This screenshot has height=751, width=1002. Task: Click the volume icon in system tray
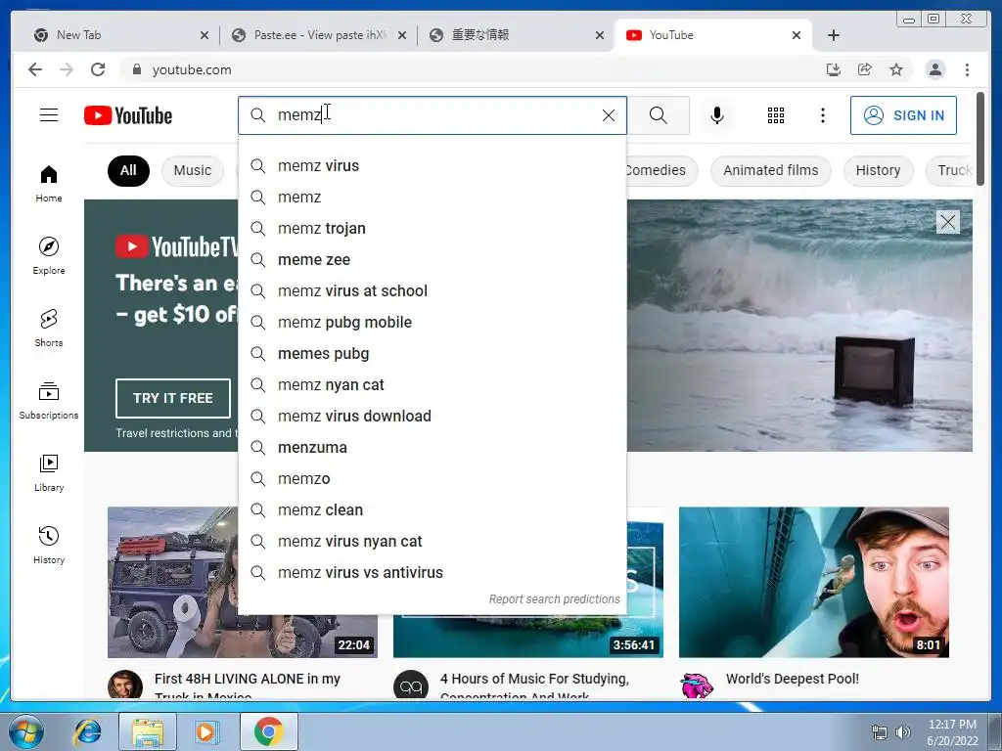coord(903,732)
